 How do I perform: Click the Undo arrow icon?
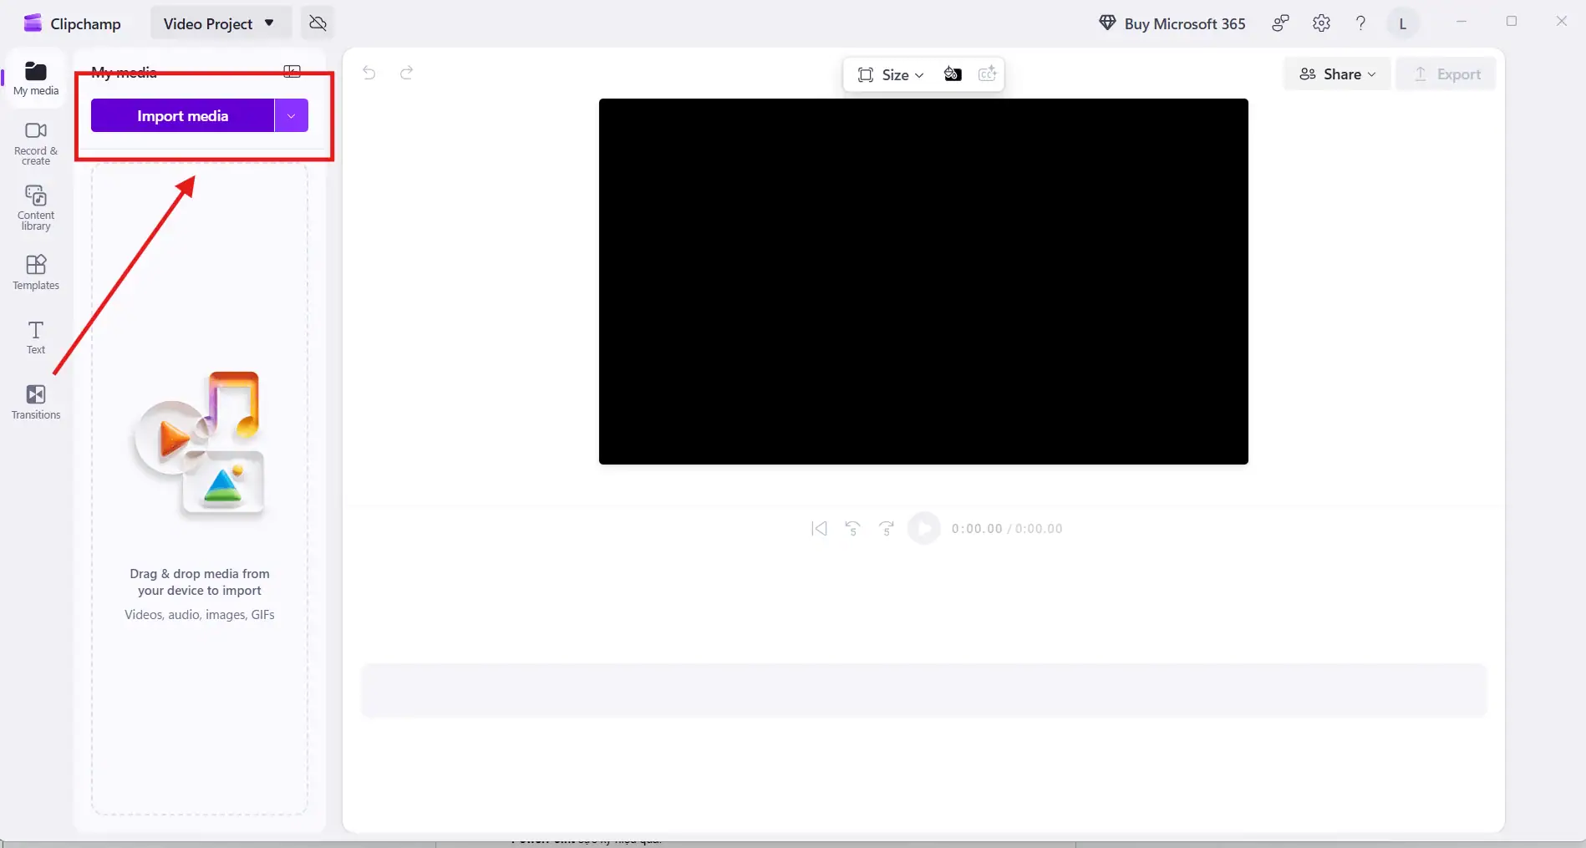point(369,74)
